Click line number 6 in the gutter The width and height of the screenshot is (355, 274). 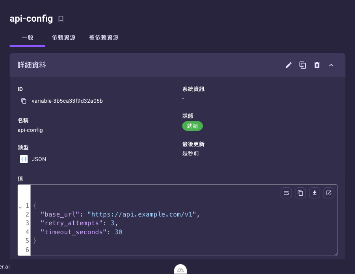(27, 250)
